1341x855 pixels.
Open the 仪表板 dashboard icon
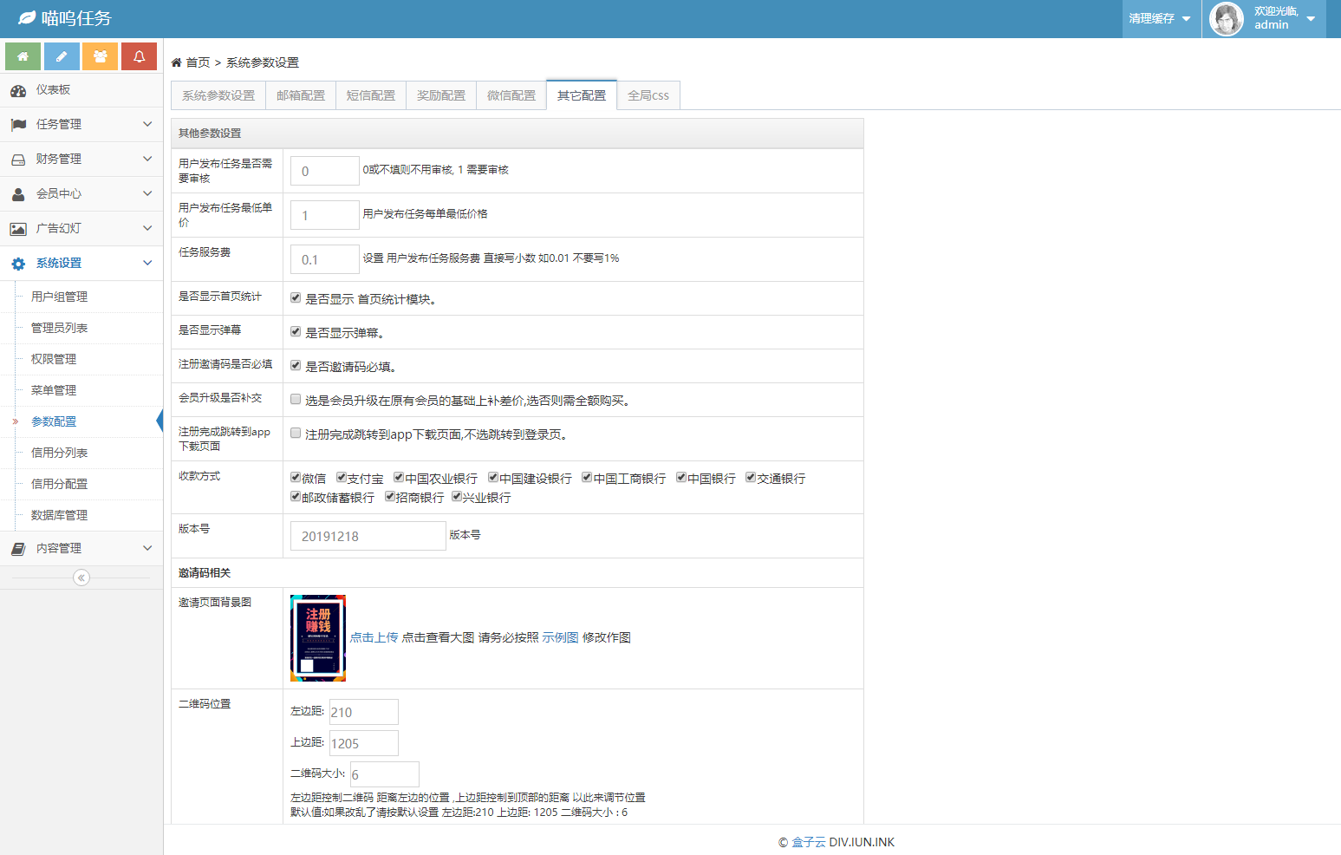coord(18,90)
